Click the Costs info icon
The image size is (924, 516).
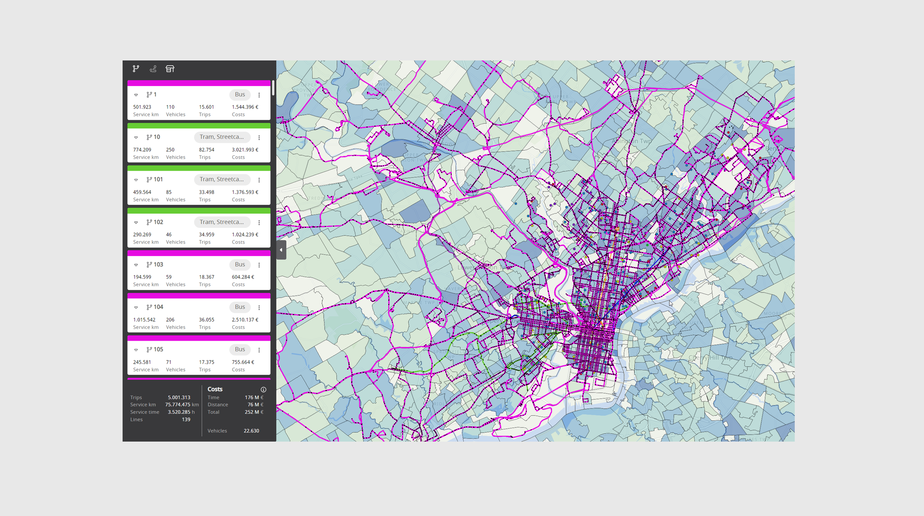[x=264, y=390]
